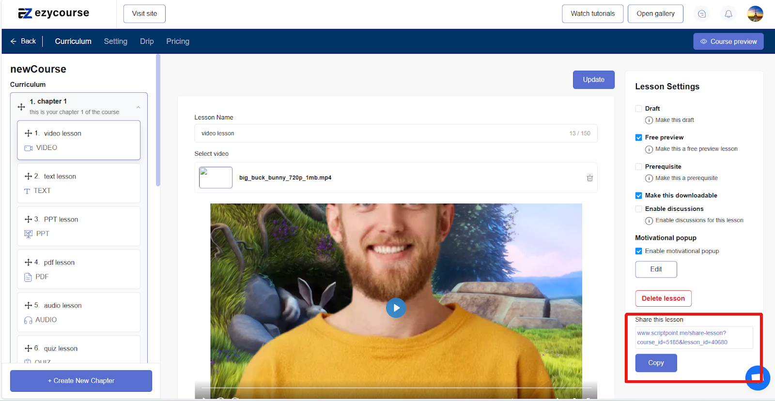Click the Update button
The height and width of the screenshot is (401, 775).
tap(593, 80)
